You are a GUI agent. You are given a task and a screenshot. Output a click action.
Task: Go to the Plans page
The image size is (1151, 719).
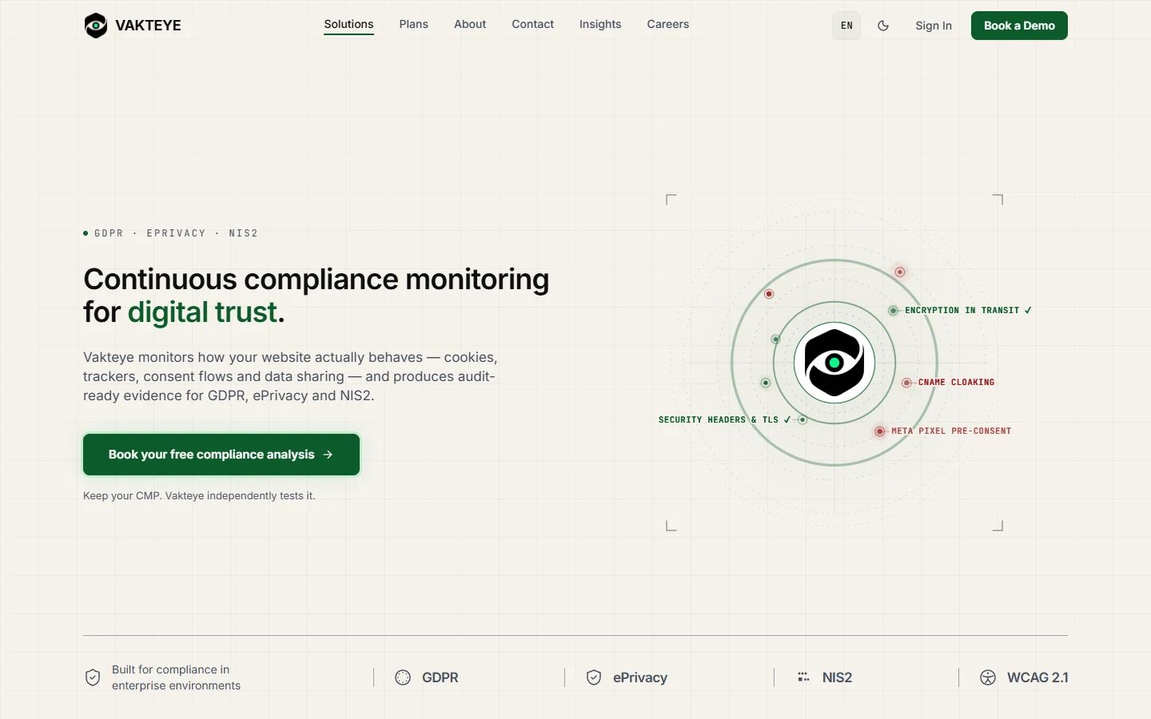pos(414,24)
